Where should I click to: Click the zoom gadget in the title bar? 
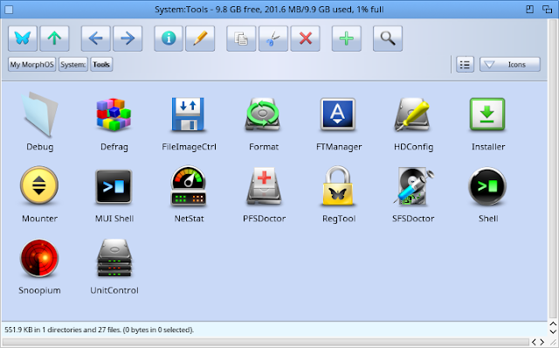tap(530, 10)
